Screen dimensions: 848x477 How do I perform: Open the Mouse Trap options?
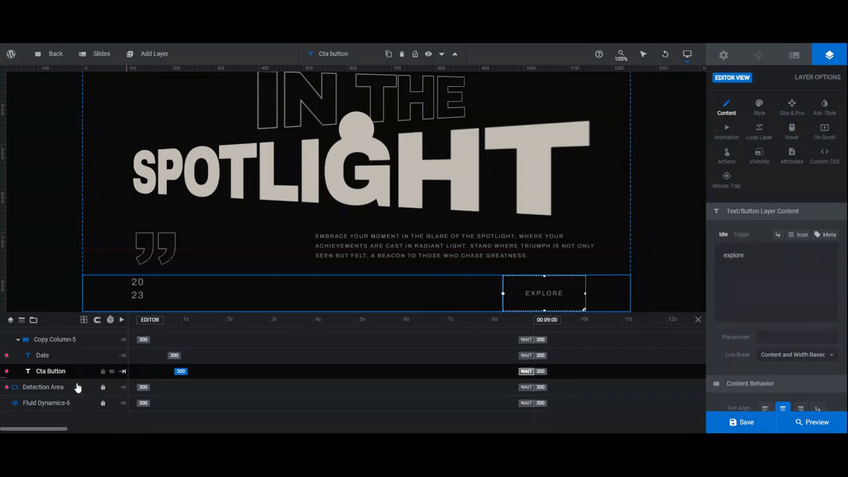pyautogui.click(x=726, y=180)
